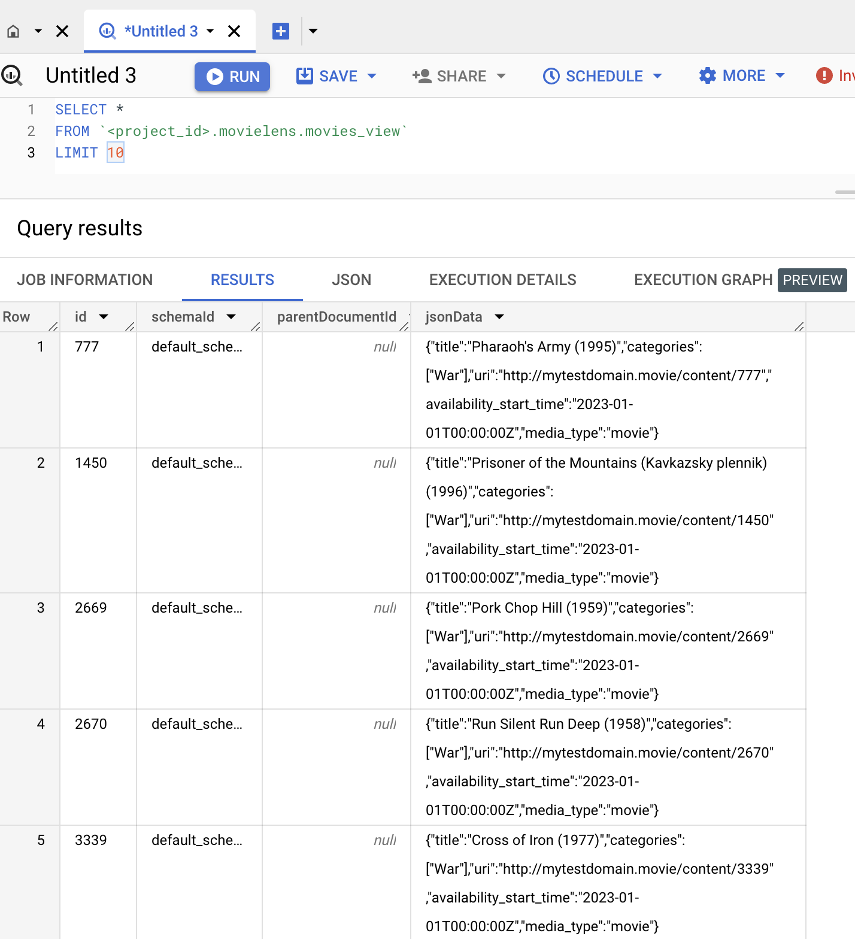This screenshot has height=939, width=855.
Task: Expand the SCHEDULE dropdown arrow
Action: click(x=657, y=76)
